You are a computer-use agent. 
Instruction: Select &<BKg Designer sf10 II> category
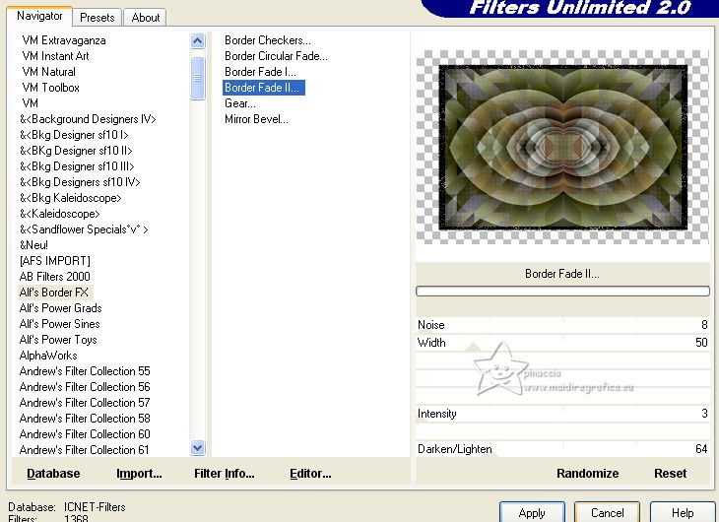pos(76,151)
